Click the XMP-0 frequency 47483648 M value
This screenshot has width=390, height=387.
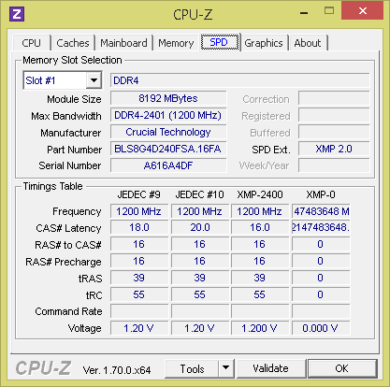[x=321, y=211]
